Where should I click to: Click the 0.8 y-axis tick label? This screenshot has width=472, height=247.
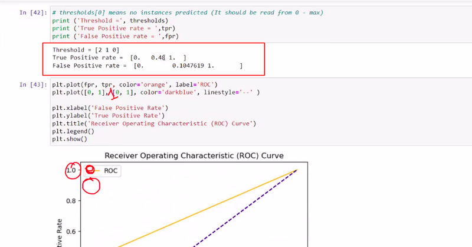71,201
